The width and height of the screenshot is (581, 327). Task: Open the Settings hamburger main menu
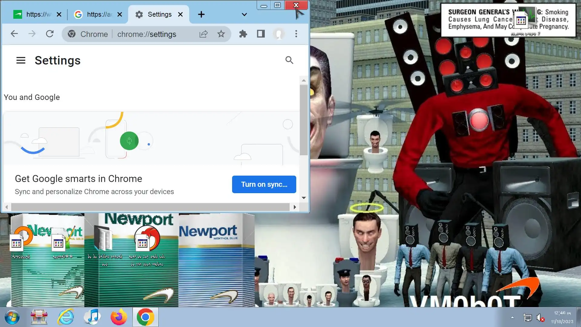(21, 60)
